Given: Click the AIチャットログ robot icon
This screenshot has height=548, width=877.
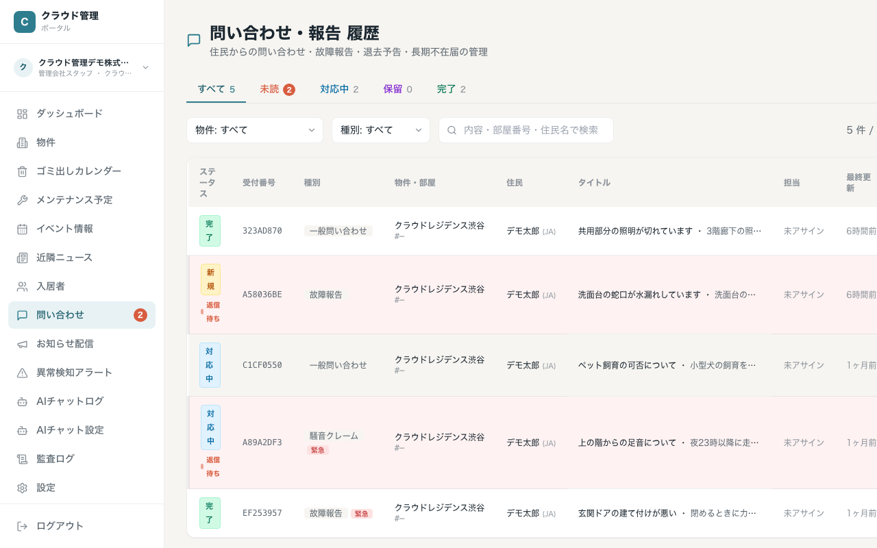Looking at the screenshot, I should (22, 401).
